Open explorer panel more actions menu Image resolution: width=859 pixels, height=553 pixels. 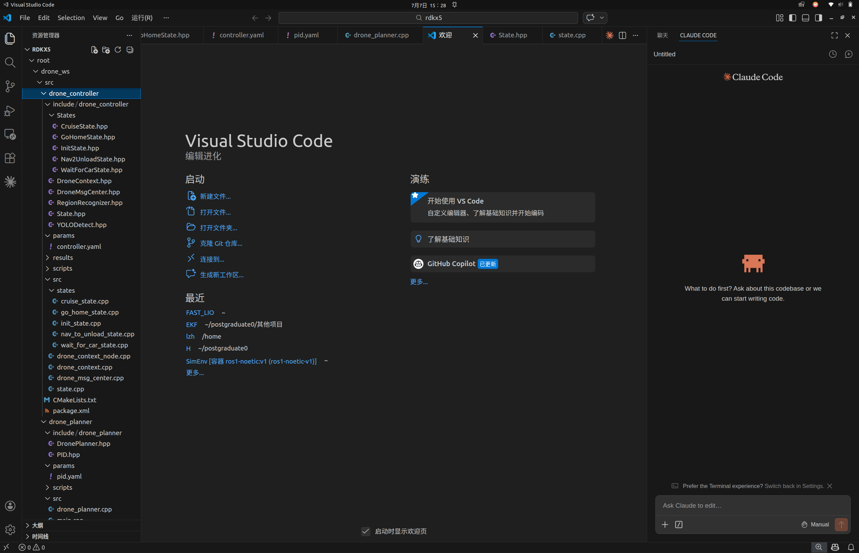pos(129,35)
